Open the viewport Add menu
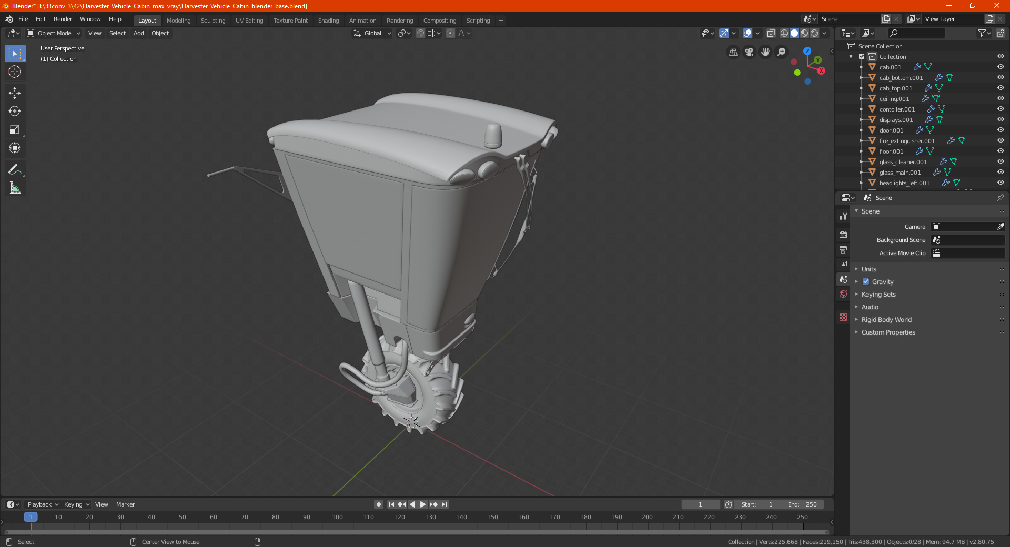The width and height of the screenshot is (1010, 547). click(138, 33)
